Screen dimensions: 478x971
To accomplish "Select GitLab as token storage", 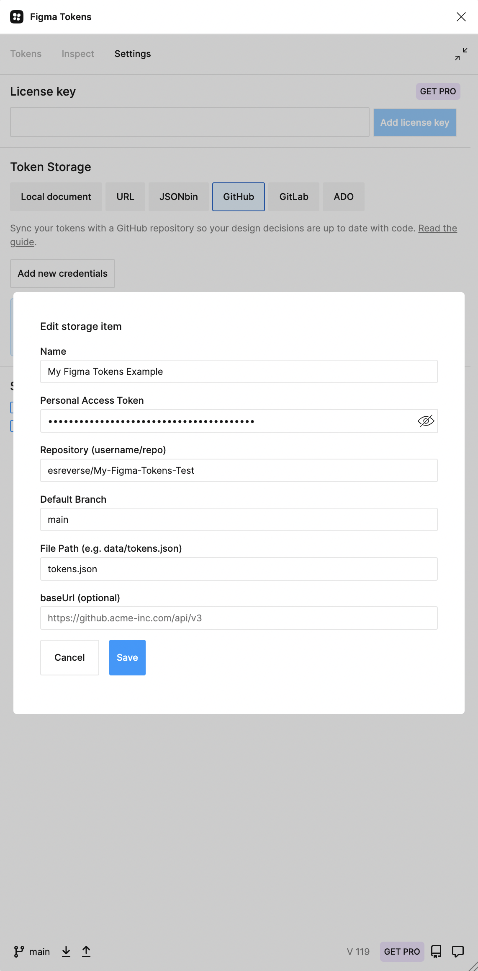I will tap(294, 197).
